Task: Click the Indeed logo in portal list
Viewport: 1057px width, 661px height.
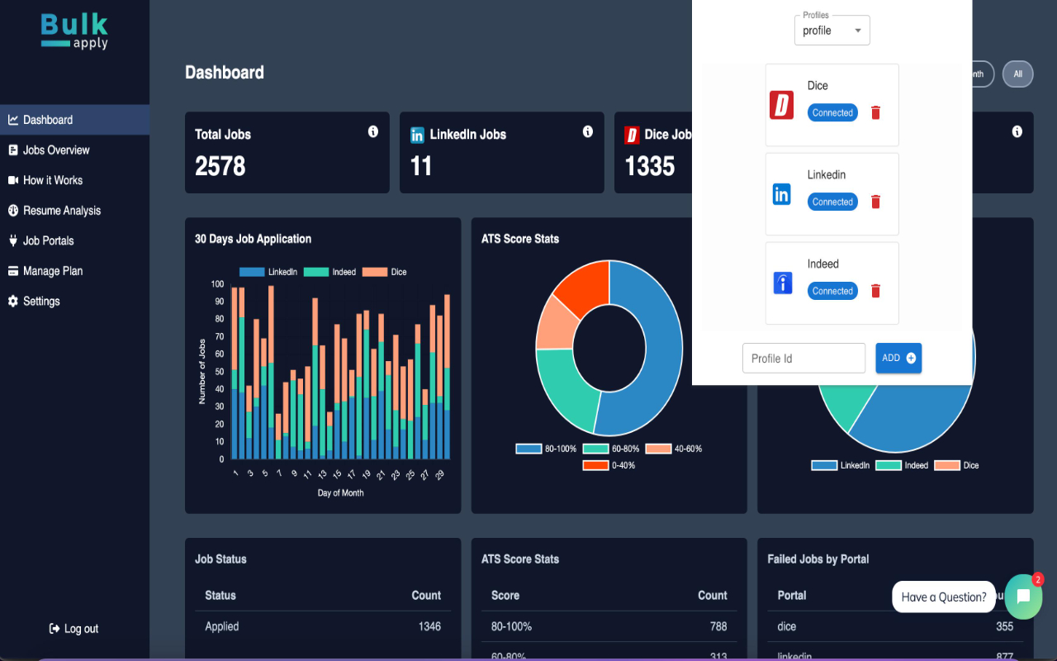Action: [782, 283]
